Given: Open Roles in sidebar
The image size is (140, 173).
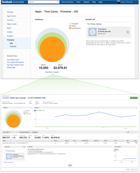Looking at the screenshot, I should click(x=9, y=28).
